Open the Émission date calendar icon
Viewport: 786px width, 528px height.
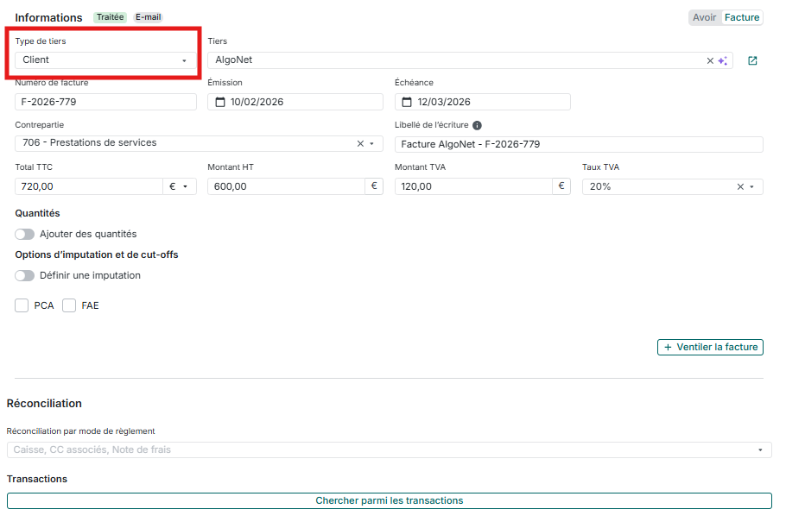point(220,102)
